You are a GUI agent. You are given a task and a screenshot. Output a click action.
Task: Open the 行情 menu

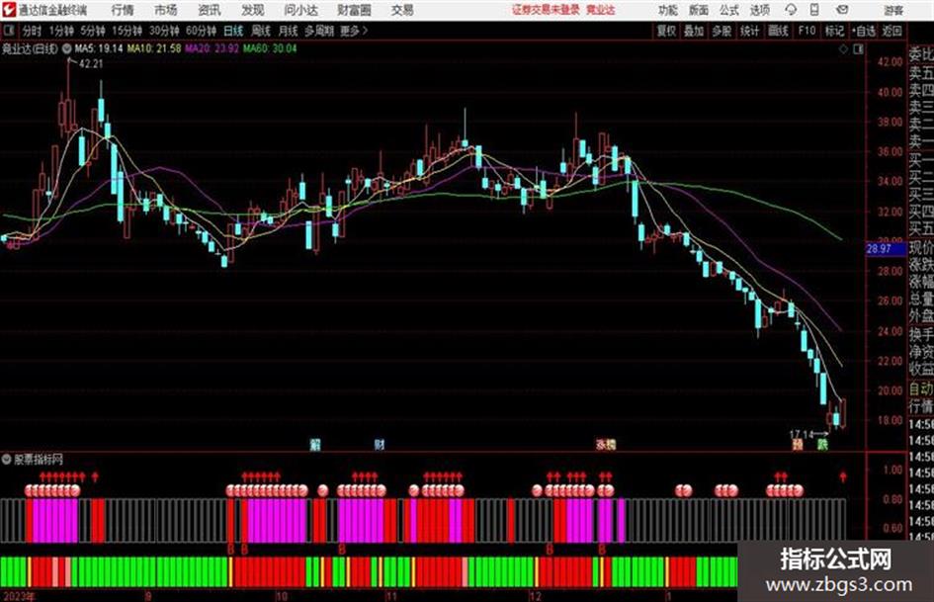[x=123, y=10]
